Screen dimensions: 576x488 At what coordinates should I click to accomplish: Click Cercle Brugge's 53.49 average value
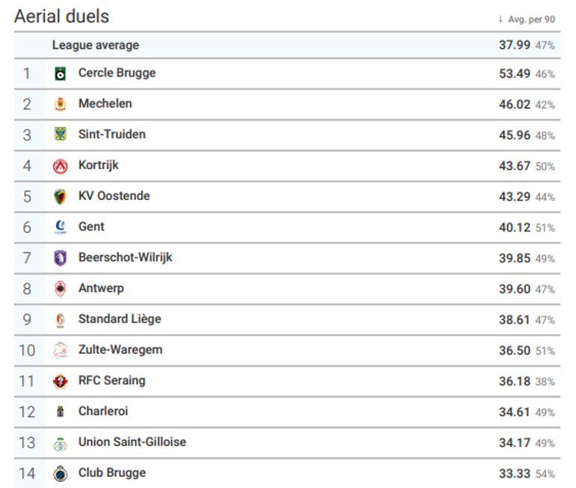click(x=514, y=73)
